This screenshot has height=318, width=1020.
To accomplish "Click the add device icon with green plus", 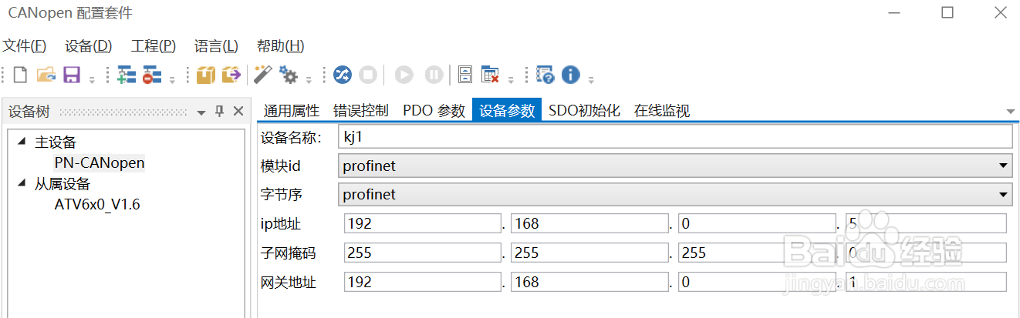I will [x=126, y=75].
